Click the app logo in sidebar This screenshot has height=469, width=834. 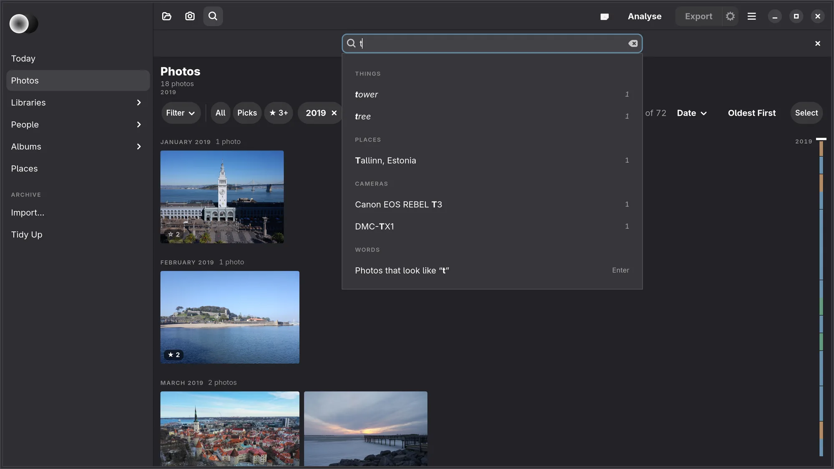[23, 24]
